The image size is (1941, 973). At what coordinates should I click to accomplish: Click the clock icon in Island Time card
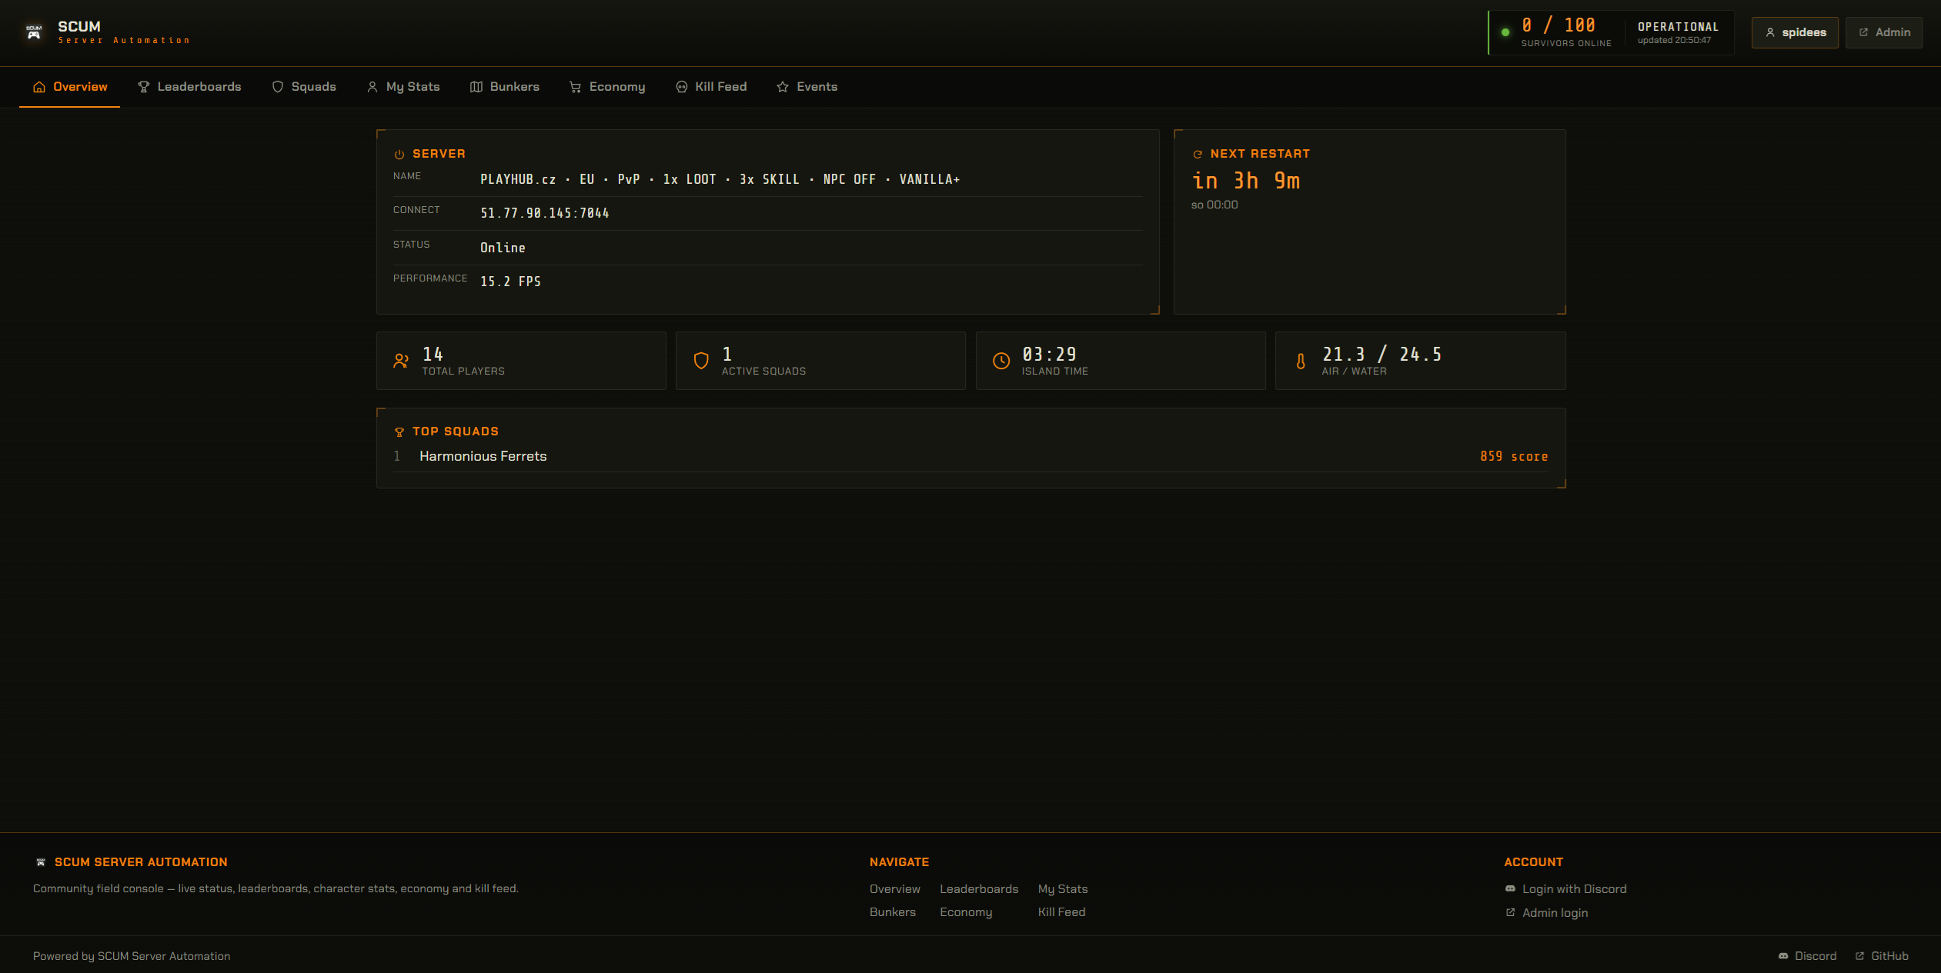coord(1001,361)
